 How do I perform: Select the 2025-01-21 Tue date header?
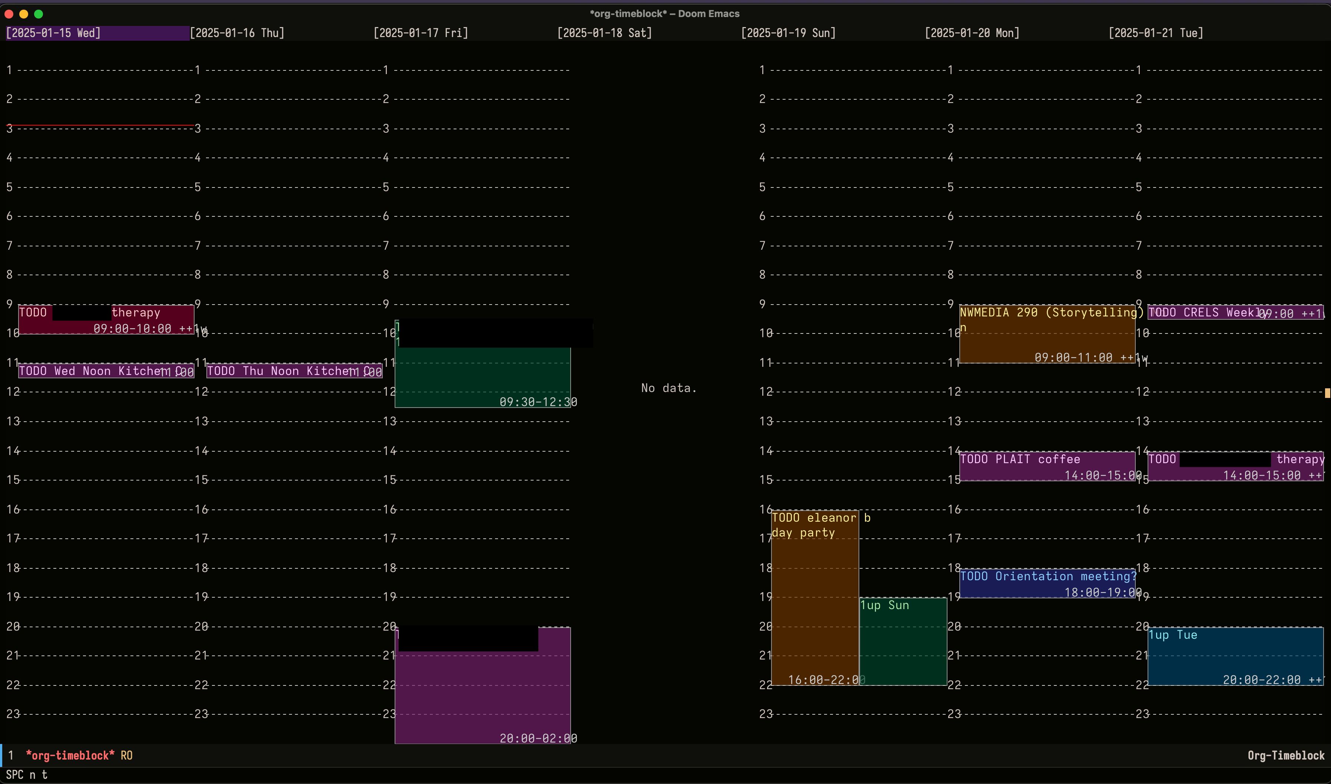(x=1156, y=33)
